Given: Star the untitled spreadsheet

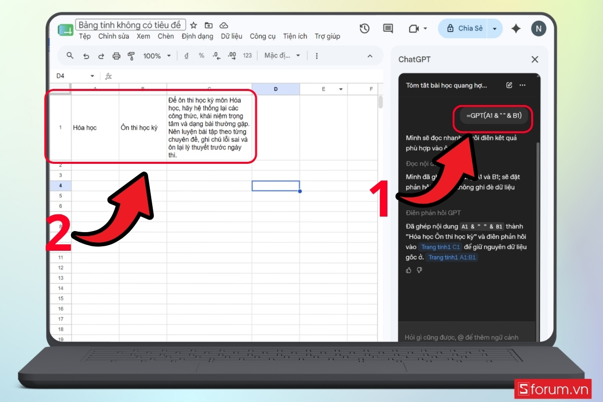Looking at the screenshot, I should pos(194,25).
